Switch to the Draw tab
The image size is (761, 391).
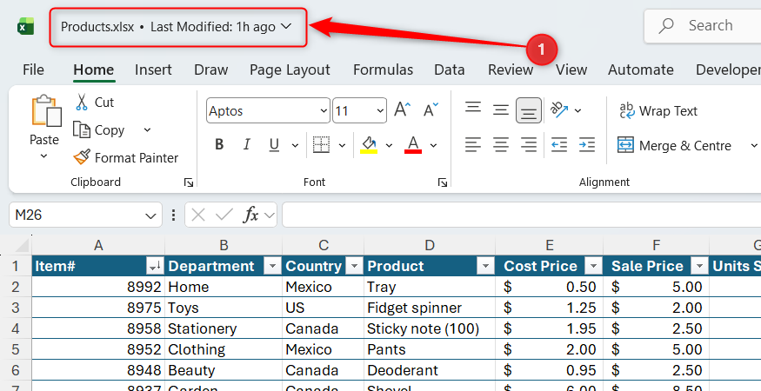[x=210, y=70]
